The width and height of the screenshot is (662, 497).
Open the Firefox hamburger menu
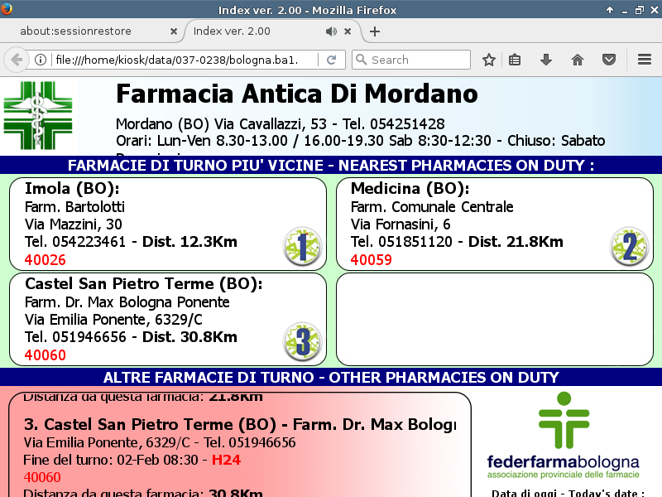[x=645, y=60]
